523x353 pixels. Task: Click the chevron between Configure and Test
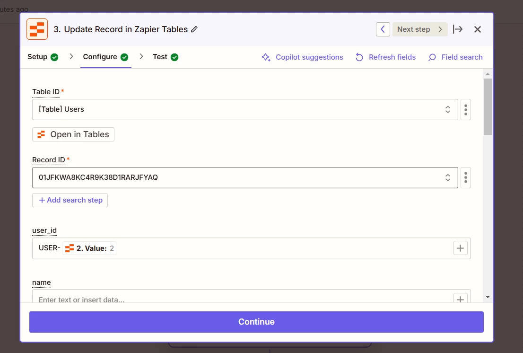point(141,57)
